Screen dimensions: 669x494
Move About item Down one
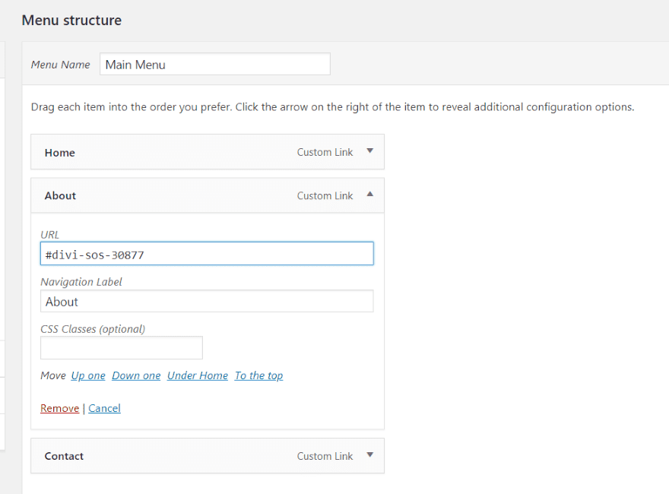tap(136, 375)
